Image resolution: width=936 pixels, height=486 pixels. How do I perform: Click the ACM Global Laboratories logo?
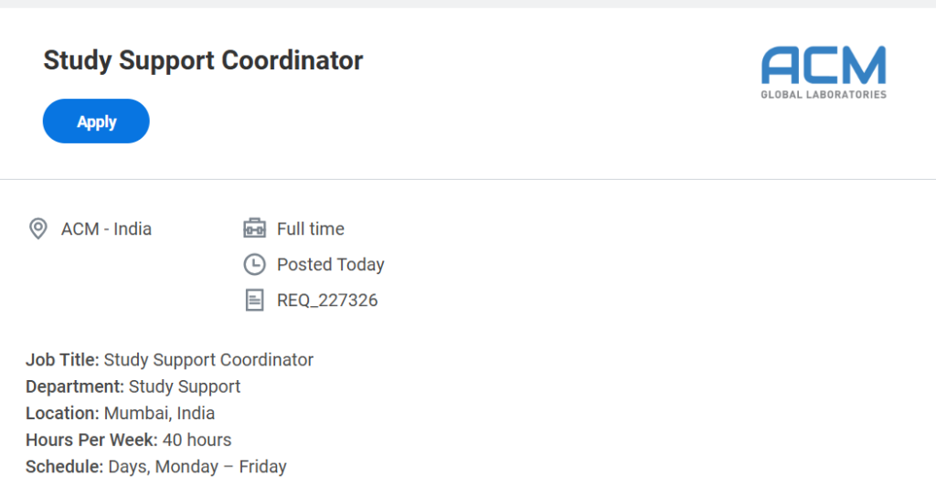pyautogui.click(x=824, y=72)
